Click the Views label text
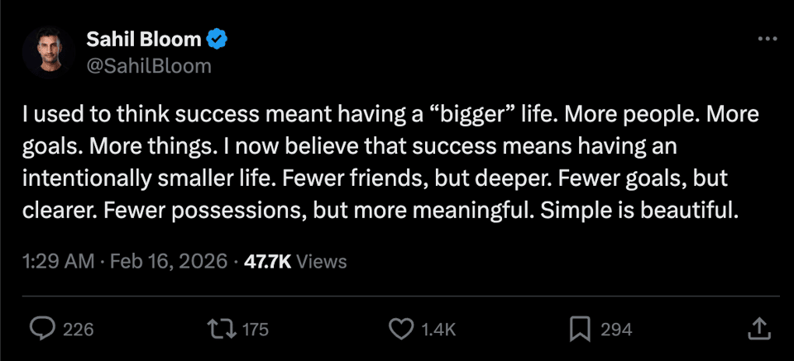Viewport: 794px width, 361px height. [321, 262]
